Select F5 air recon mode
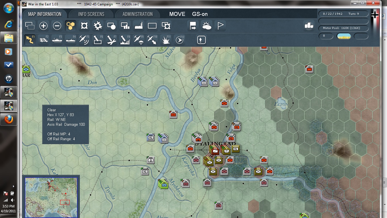Image resolution: width=387 pixels, height=218 pixels. (x=84, y=40)
